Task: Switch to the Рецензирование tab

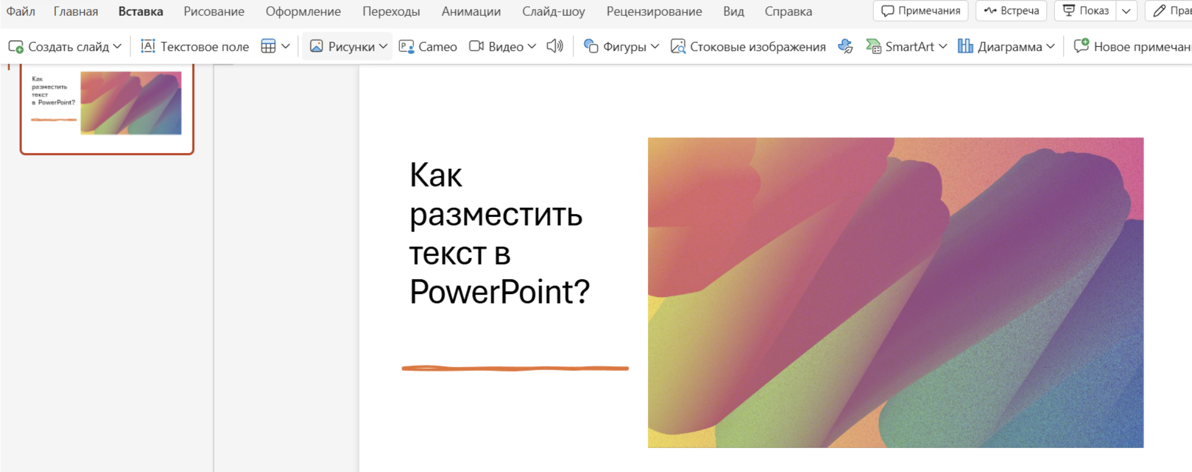Action: pyautogui.click(x=654, y=11)
